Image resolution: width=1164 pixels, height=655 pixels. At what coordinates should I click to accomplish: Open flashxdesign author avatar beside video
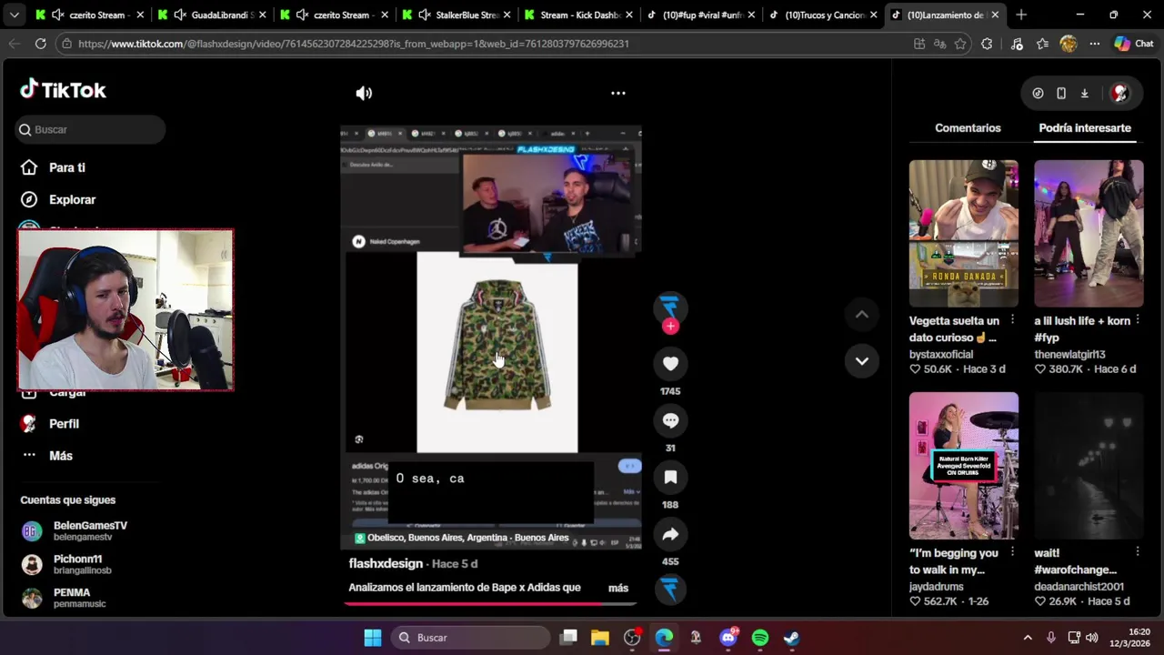coord(670,307)
